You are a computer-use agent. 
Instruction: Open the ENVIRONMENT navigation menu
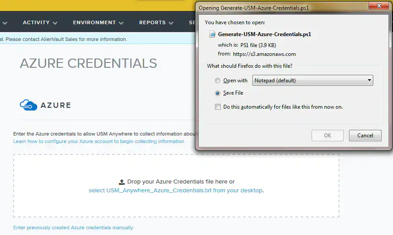point(95,22)
